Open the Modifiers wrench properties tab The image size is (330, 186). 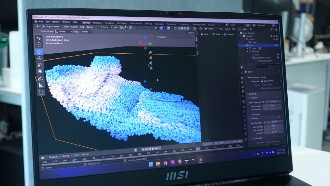pyautogui.click(x=244, y=112)
